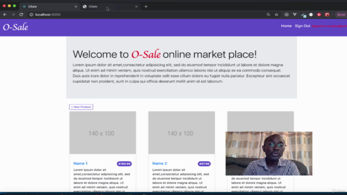Switch to the first OSale tab
This screenshot has width=347, height=195.
pyautogui.click(x=50, y=6)
